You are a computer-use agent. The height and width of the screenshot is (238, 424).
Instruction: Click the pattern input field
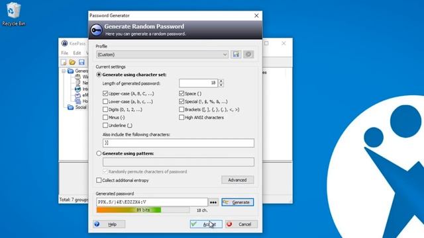pyautogui.click(x=178, y=162)
